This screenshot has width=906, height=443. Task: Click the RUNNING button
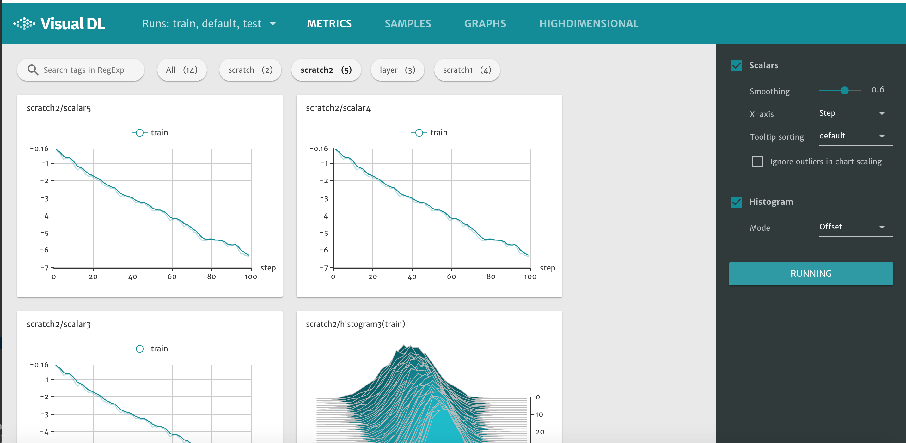pos(811,274)
